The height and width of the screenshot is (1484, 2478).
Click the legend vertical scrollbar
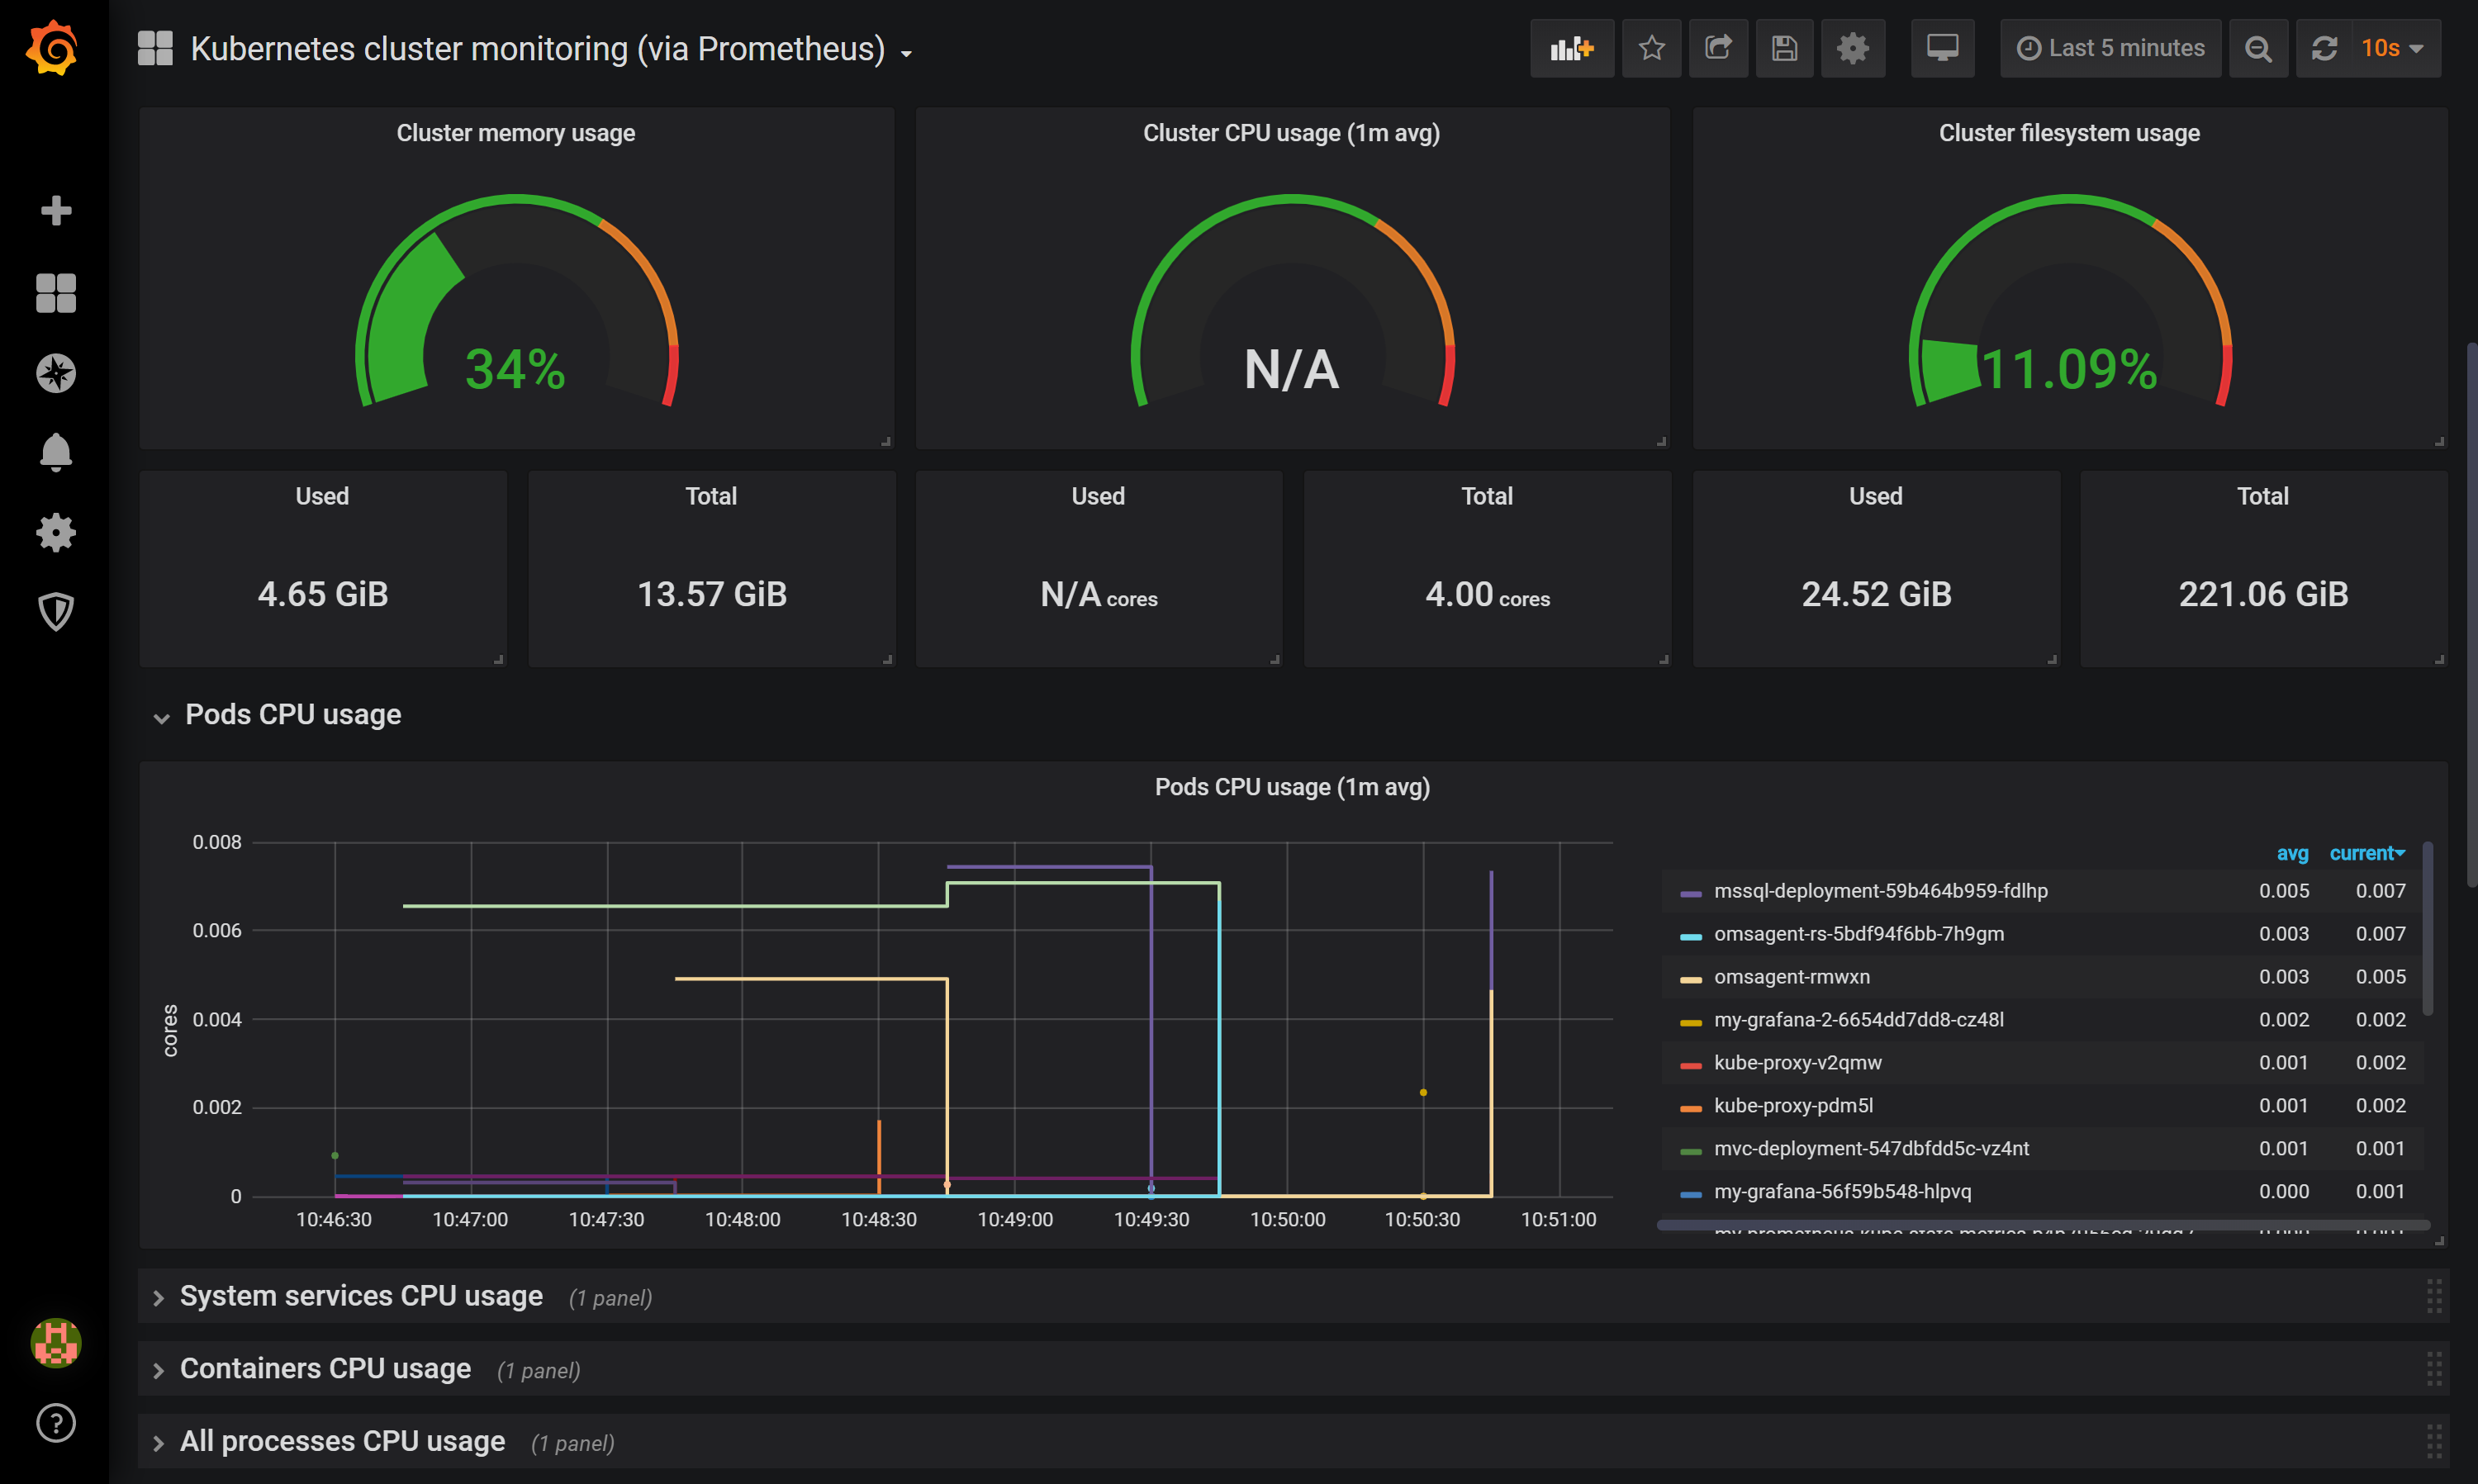tap(2427, 928)
